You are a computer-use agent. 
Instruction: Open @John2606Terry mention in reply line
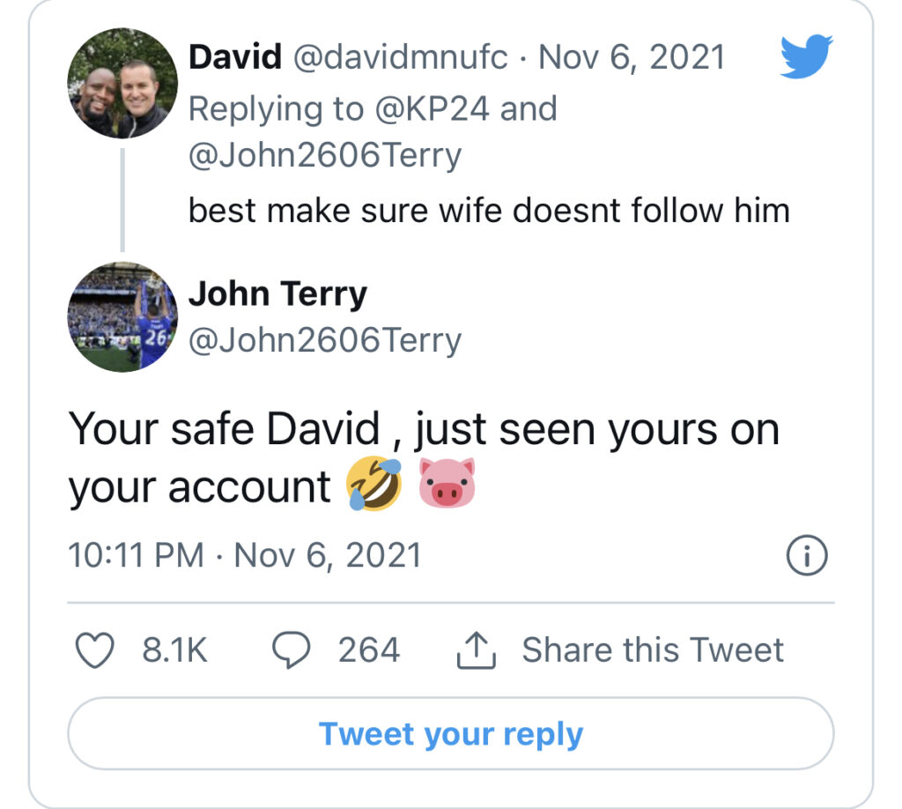325,157
